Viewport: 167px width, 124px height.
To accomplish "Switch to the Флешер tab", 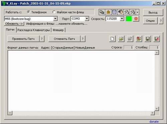I will [58, 30].
